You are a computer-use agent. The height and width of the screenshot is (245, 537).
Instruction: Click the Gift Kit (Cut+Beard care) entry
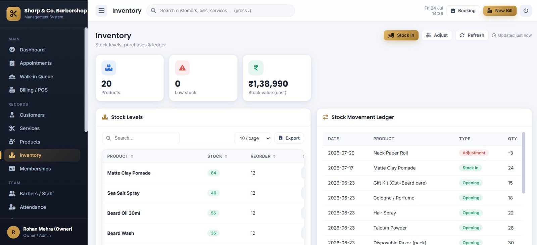pos(422,183)
